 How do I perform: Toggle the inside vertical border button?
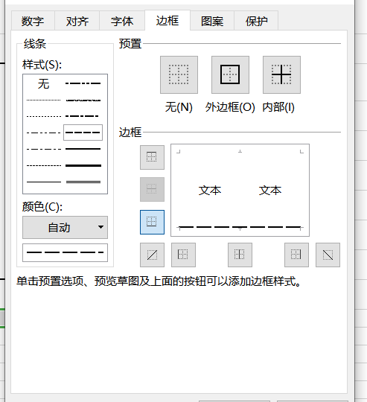tap(240, 255)
